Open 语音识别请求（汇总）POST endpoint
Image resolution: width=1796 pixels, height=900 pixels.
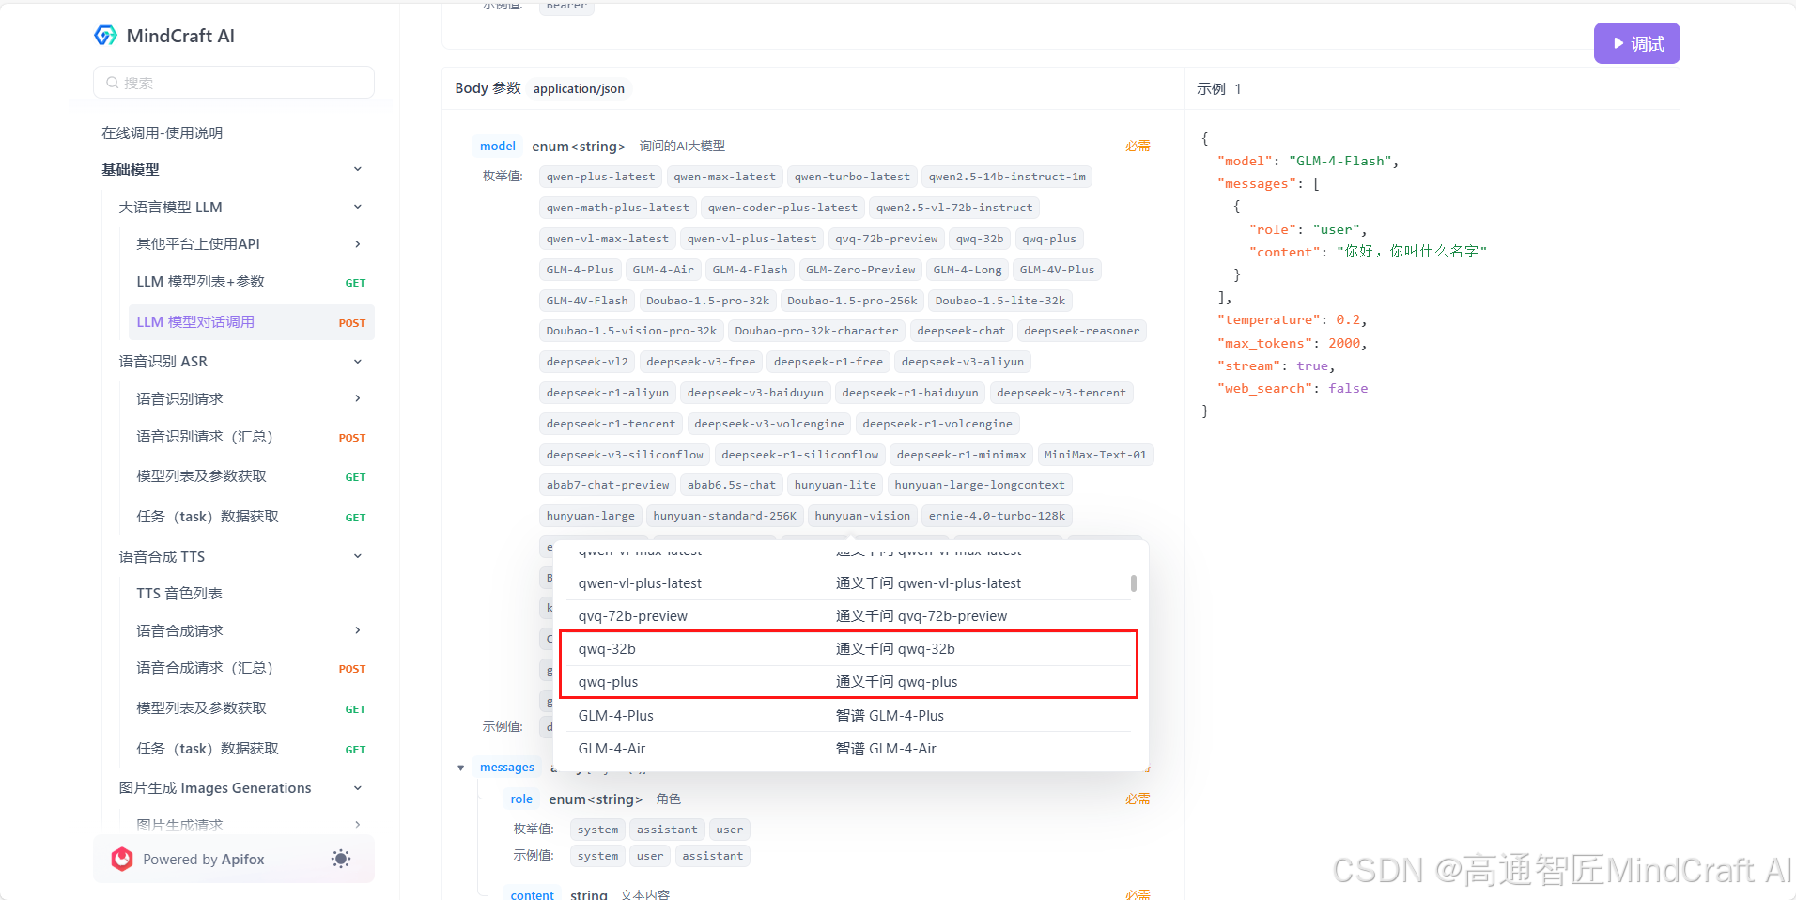[251, 437]
